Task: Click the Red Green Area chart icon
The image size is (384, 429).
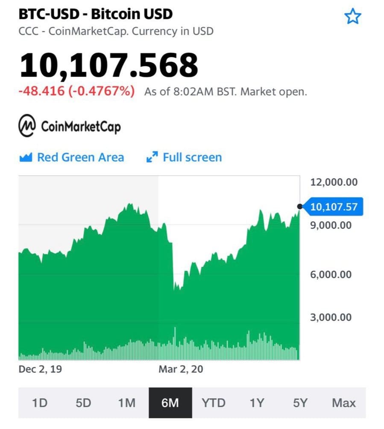Action: pyautogui.click(x=26, y=157)
